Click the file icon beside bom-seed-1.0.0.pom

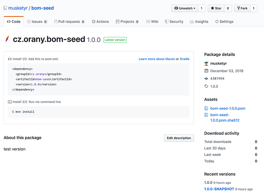coord(206,108)
